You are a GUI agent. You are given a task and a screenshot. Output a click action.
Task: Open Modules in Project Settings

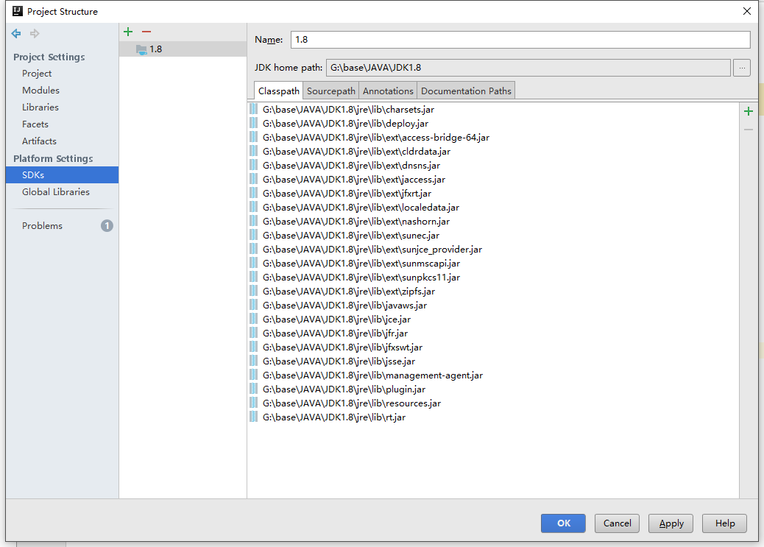coord(40,91)
